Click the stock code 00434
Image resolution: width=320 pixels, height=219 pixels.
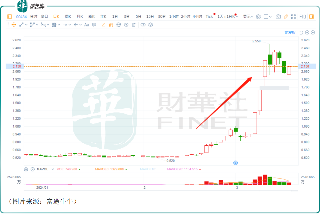click(x=21, y=17)
